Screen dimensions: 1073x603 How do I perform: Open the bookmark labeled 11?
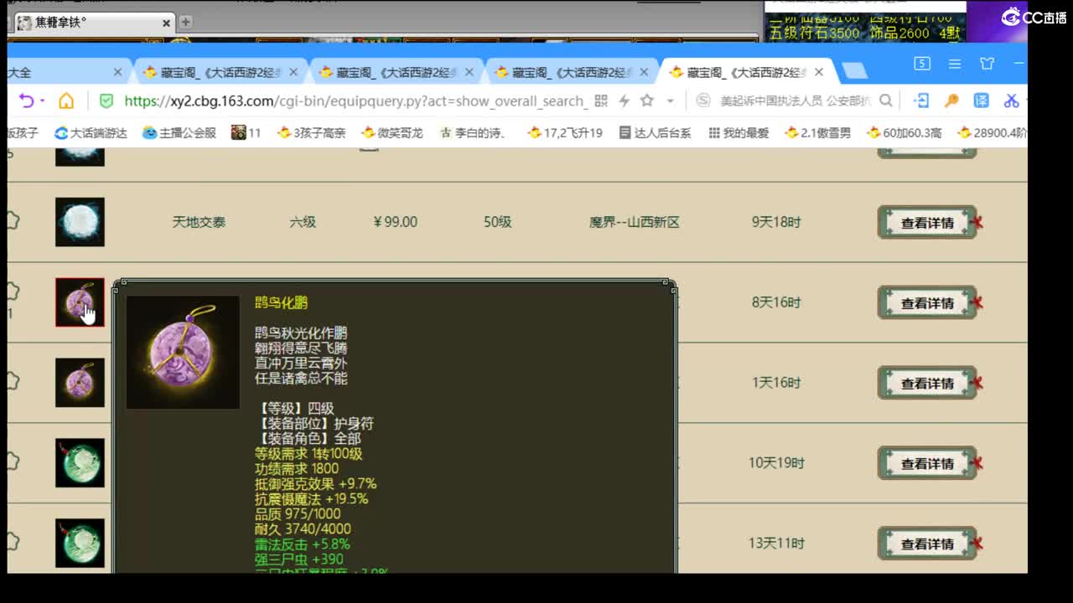[x=246, y=132]
